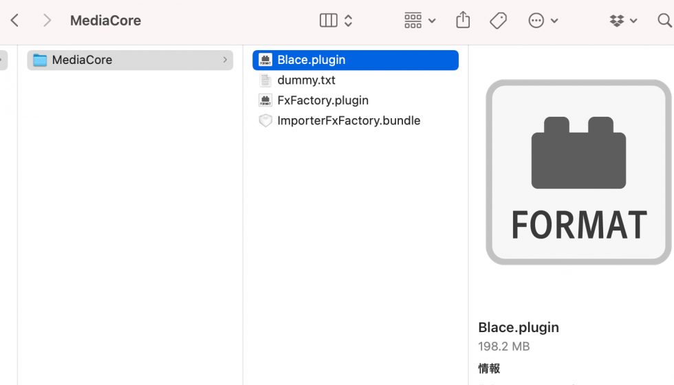Click the large FORMAT preview thumbnail
Viewport: 674px width, 385px height.
(x=578, y=172)
